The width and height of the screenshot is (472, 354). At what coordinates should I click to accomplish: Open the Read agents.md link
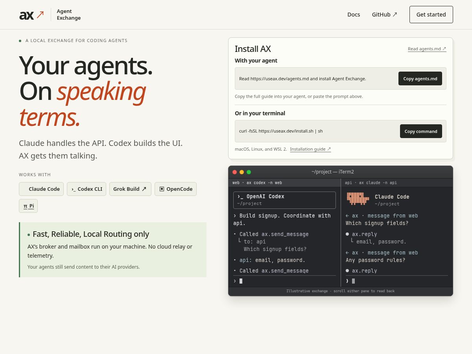coord(427,49)
